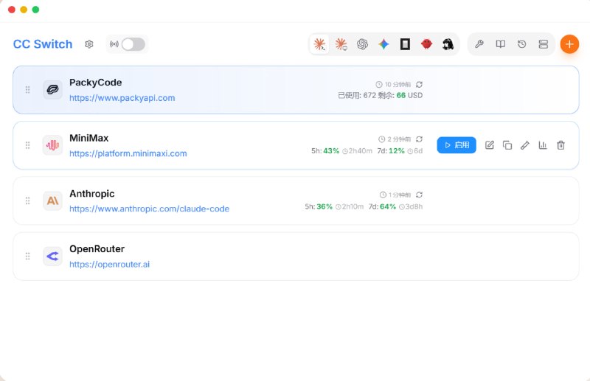Switch to the OpenAI Codex app tab
Screen dimensions: 590x381
362,44
